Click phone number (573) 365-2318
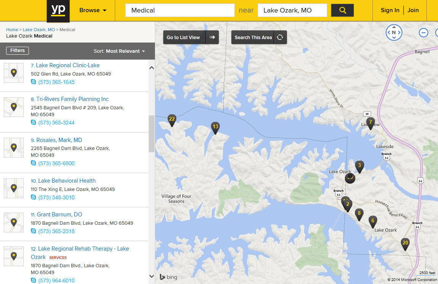The width and height of the screenshot is (438, 284). [x=56, y=231]
